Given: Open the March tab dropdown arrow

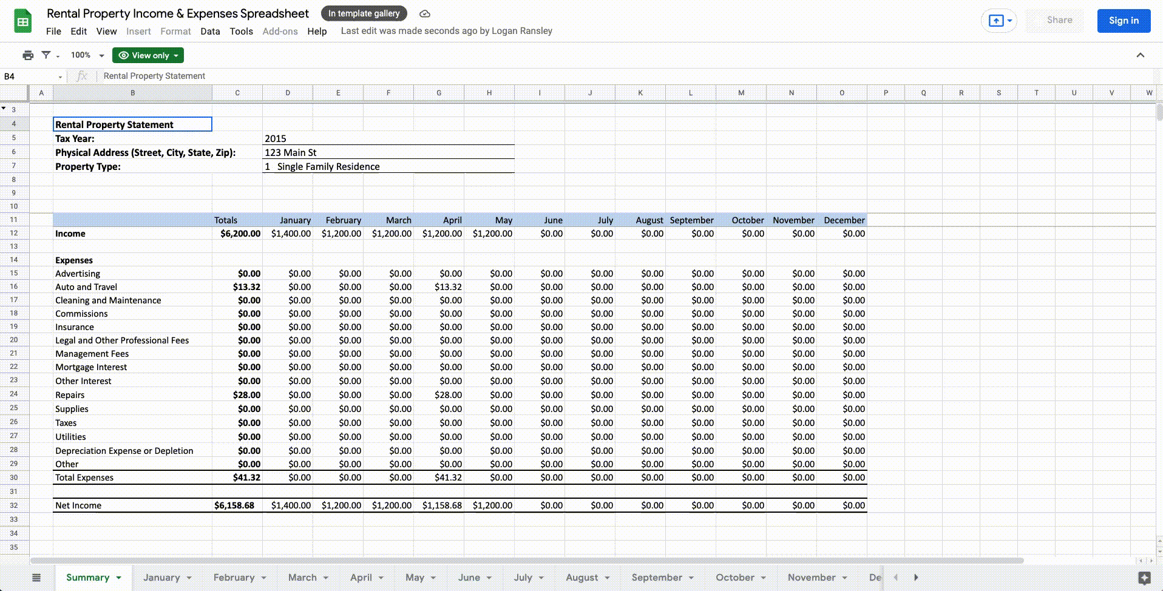Looking at the screenshot, I should (x=326, y=578).
